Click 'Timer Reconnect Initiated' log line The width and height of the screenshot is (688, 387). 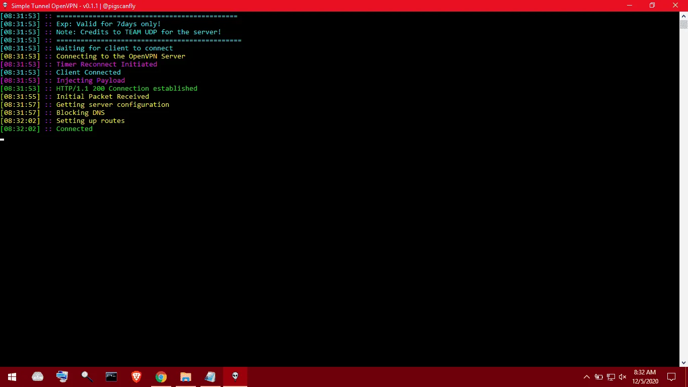[106, 64]
